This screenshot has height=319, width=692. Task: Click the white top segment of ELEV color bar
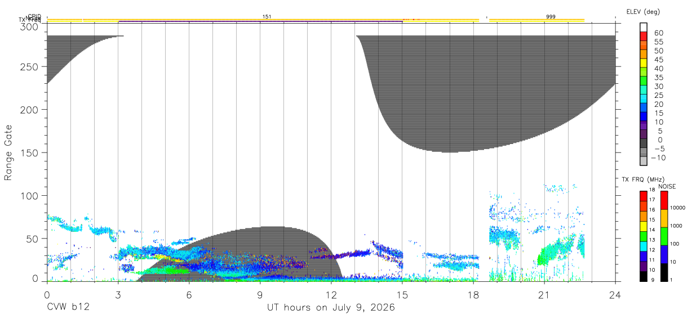(x=644, y=27)
